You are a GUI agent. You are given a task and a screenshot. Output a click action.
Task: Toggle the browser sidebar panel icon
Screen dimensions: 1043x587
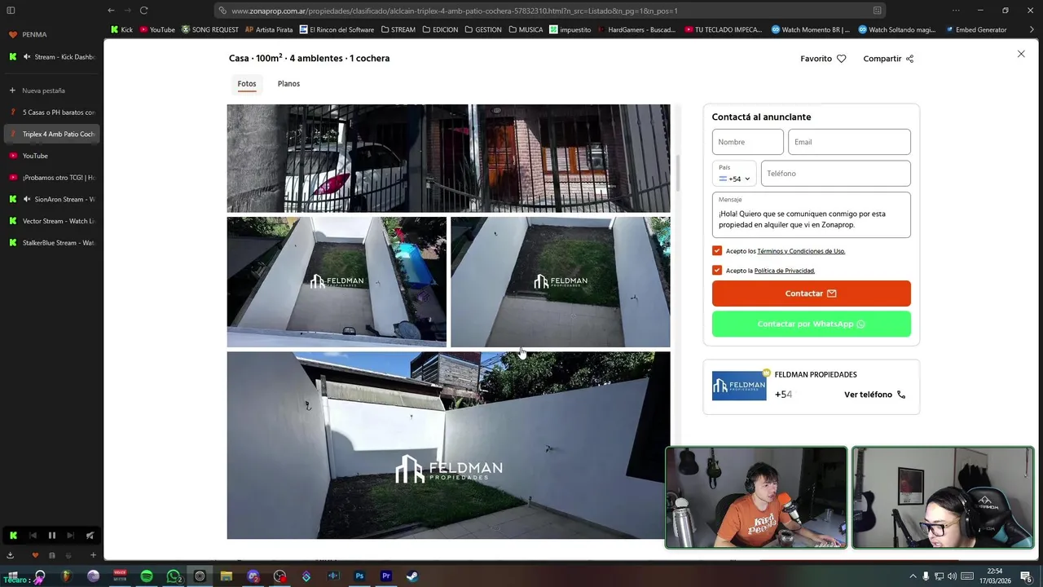(x=11, y=11)
